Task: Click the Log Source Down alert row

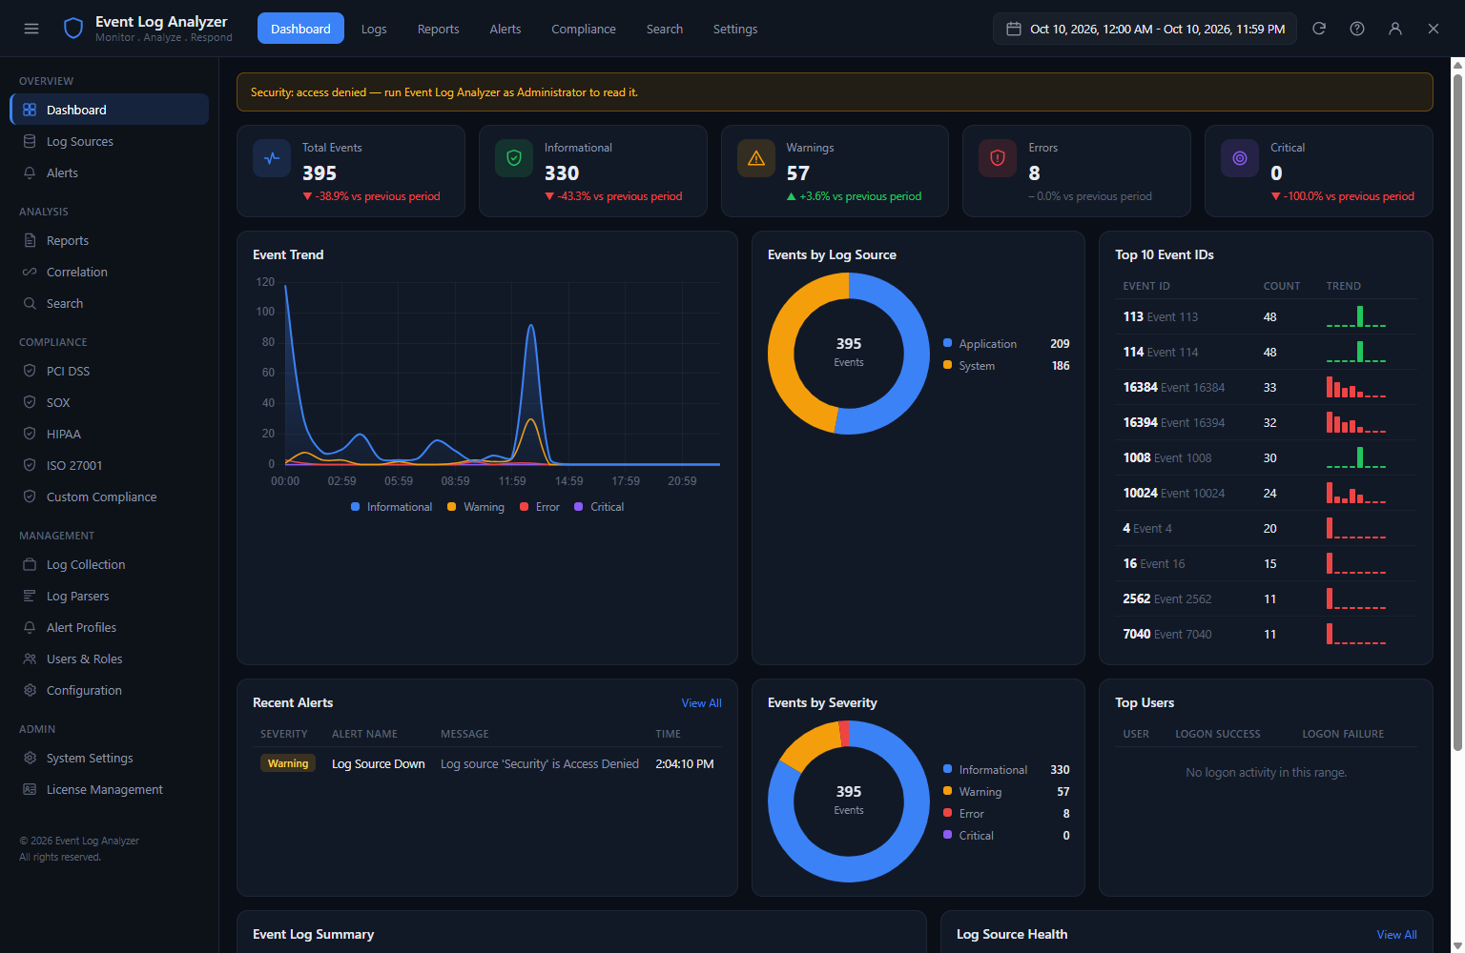Action: coord(487,763)
